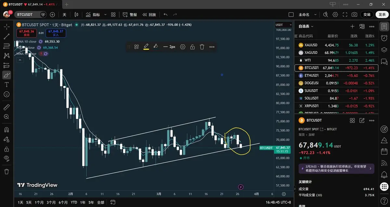This screenshot has width=390, height=207.
Task: Open drawing templates in floating toolbar
Action: [x=137, y=47]
